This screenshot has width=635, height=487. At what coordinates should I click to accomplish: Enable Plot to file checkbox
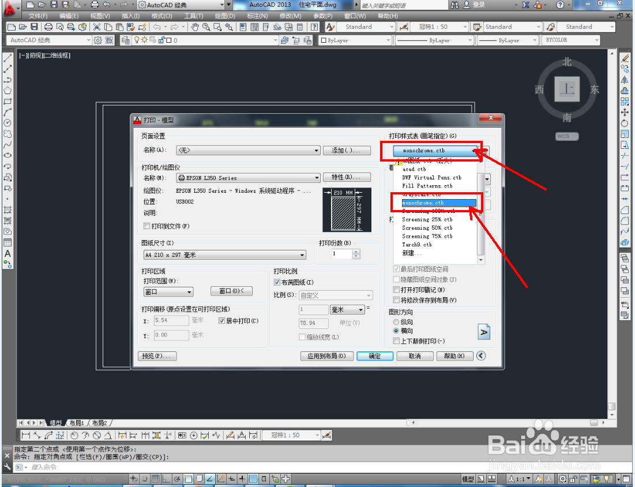tap(147, 226)
